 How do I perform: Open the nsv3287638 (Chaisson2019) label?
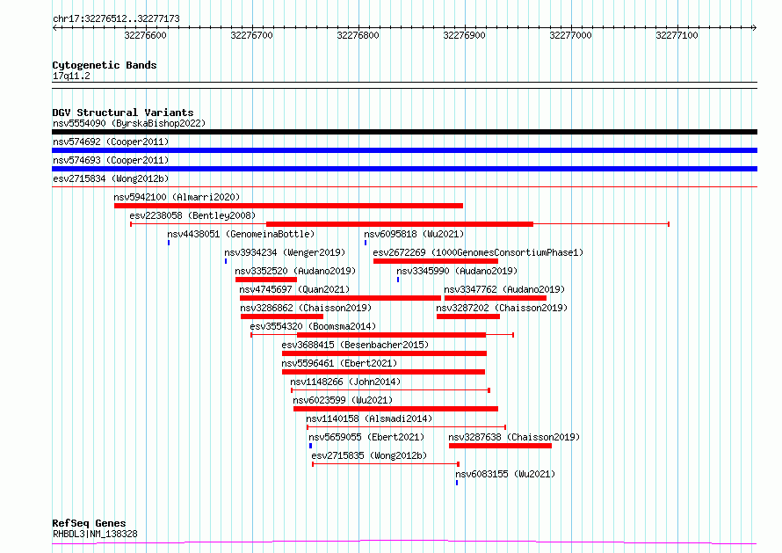[x=514, y=437]
